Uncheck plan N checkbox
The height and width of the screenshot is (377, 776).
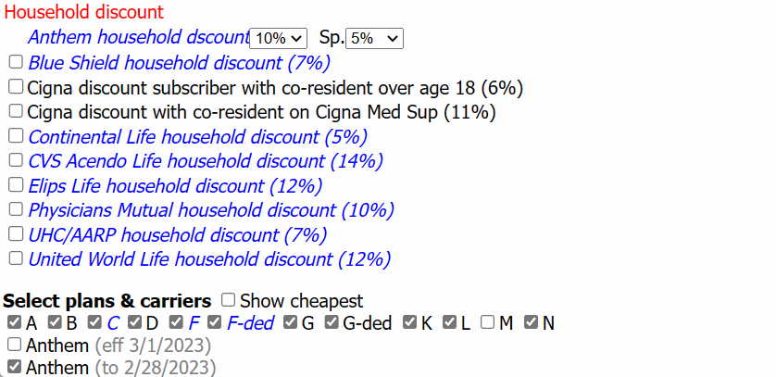pos(531,322)
